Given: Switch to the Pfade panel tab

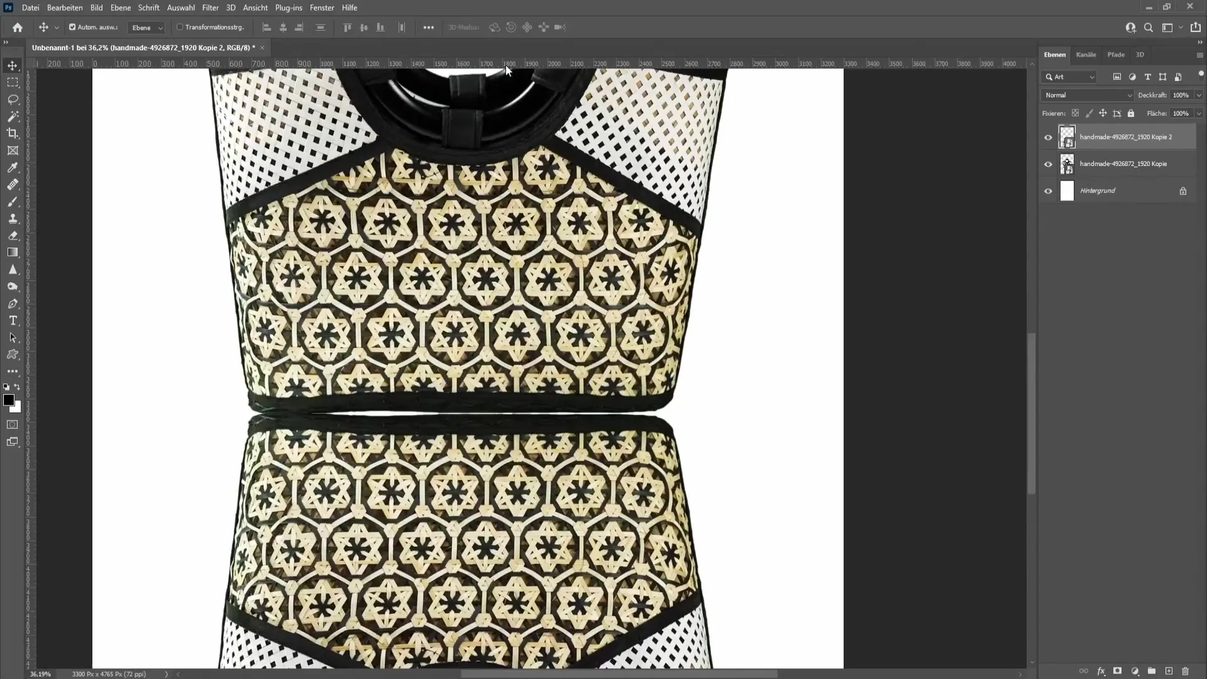Looking at the screenshot, I should [1116, 54].
